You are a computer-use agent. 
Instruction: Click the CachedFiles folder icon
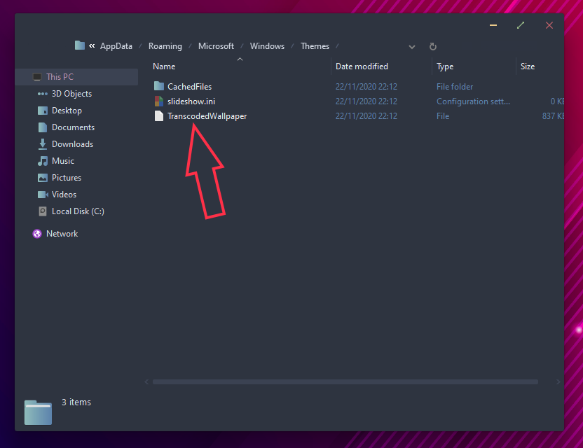click(x=158, y=87)
